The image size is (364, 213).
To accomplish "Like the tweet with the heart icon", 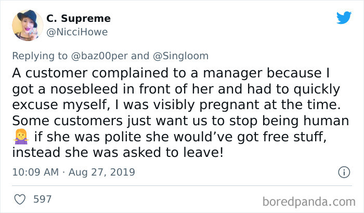I will [x=20, y=199].
